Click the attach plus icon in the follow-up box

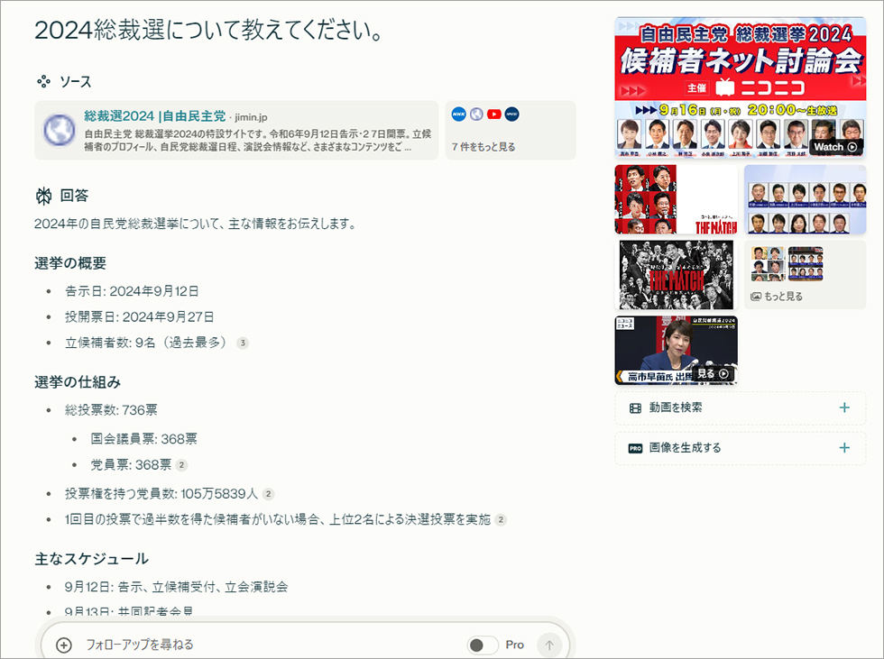(x=64, y=645)
